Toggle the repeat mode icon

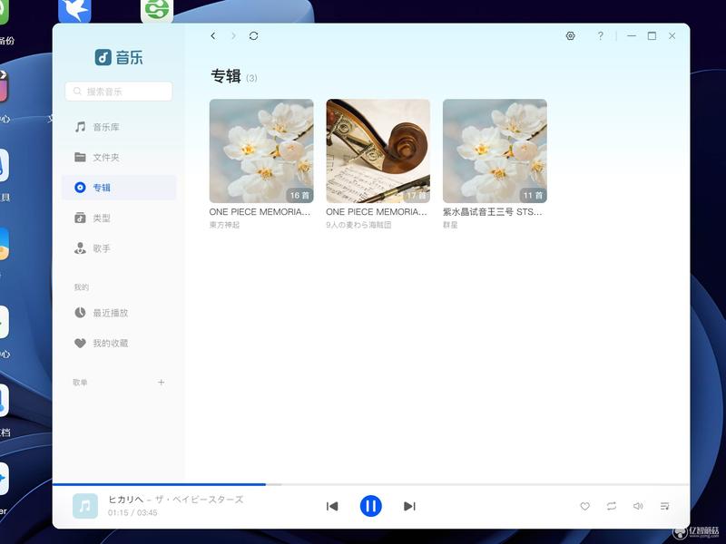612,506
